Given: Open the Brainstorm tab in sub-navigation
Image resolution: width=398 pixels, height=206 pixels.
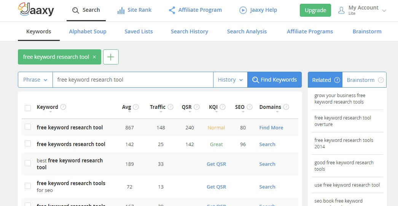Looking at the screenshot, I should (367, 31).
